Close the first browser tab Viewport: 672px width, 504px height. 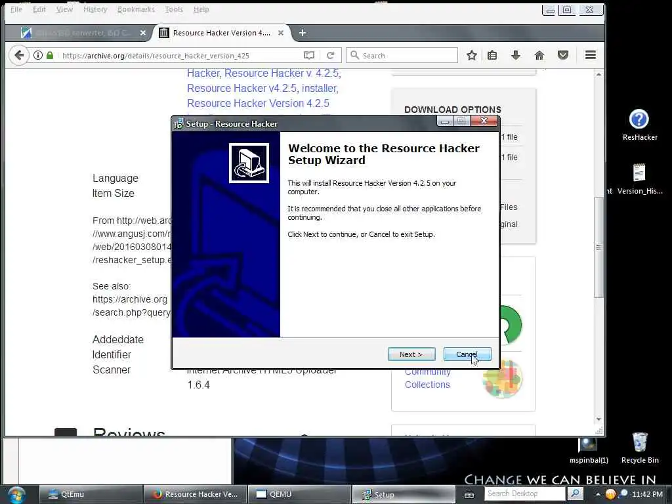142,33
